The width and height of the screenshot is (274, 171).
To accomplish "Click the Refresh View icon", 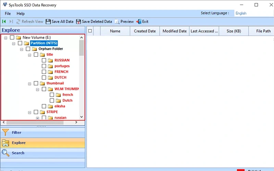I will pyautogui.click(x=18, y=22).
